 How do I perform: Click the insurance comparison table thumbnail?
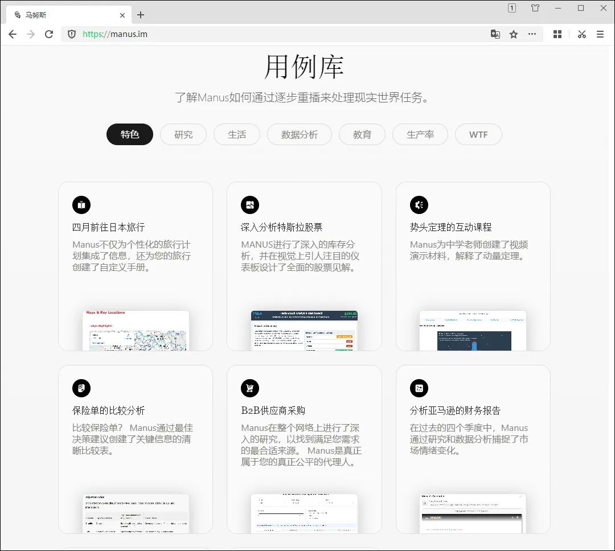coord(136,514)
